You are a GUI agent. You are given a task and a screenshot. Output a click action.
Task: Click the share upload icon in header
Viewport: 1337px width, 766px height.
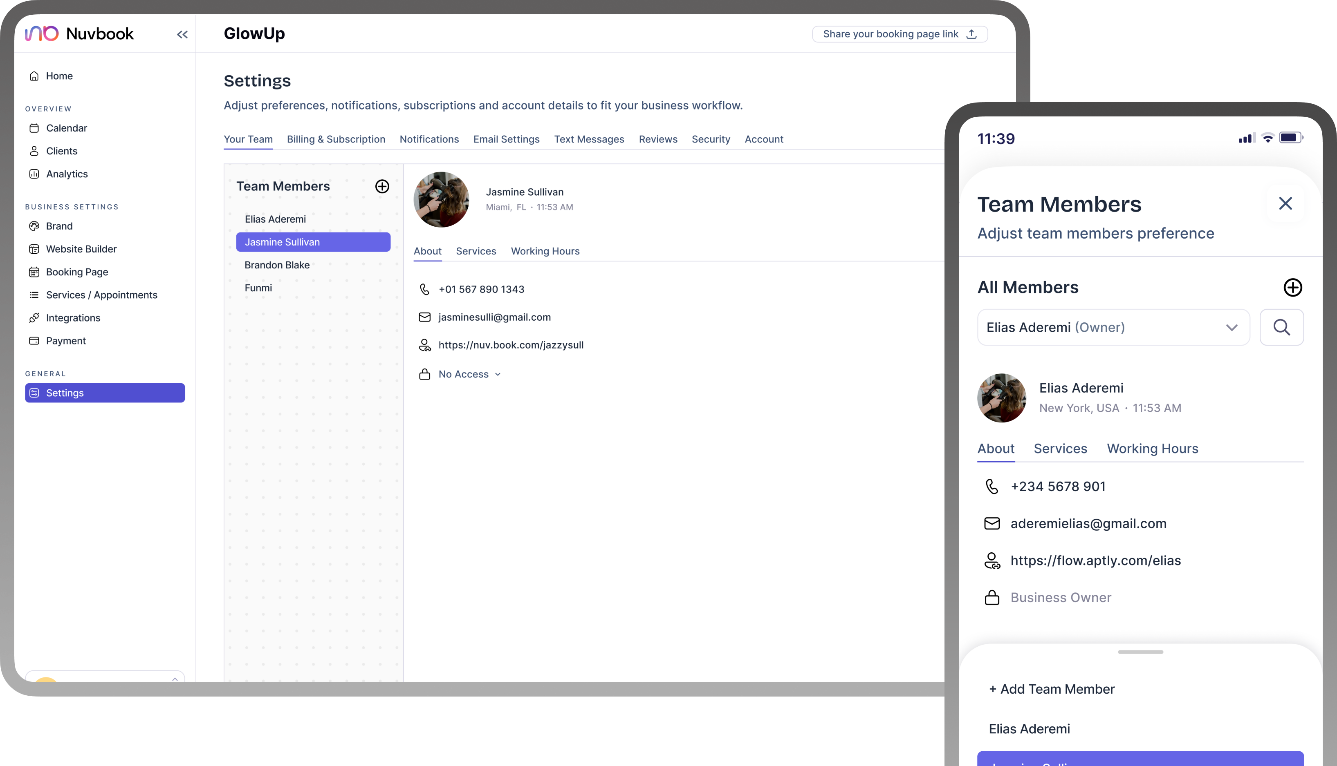click(972, 34)
